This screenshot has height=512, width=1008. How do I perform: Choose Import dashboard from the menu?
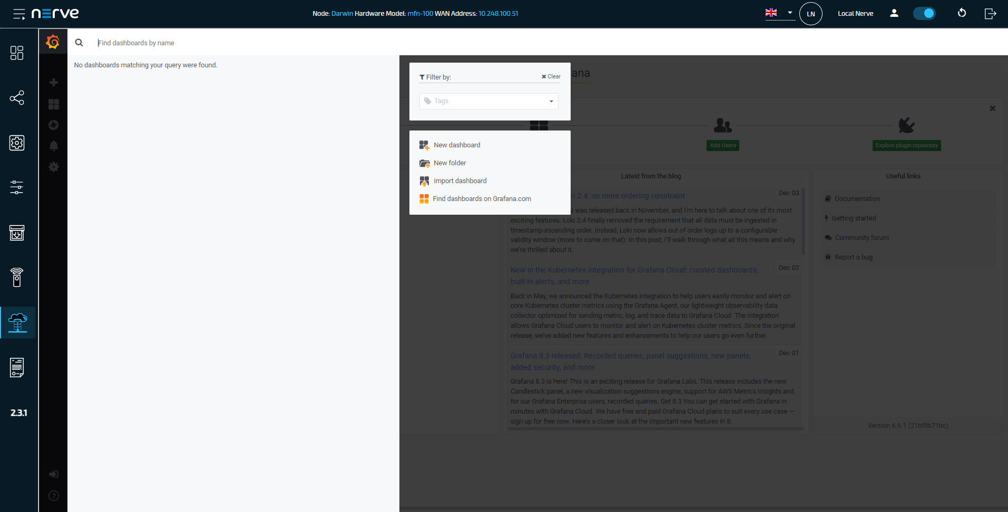[x=459, y=180]
